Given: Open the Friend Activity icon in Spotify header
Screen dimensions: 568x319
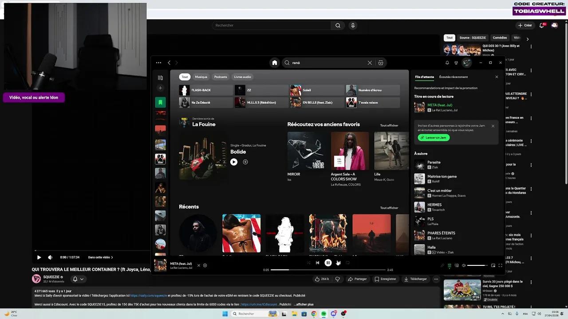Looking at the screenshot, I should coord(456,63).
